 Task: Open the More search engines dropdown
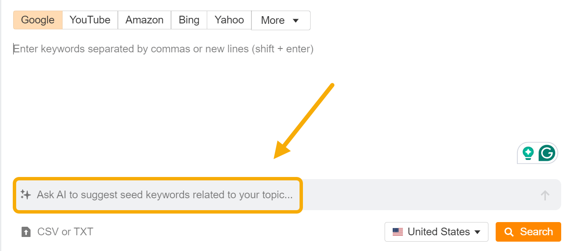[x=280, y=20]
